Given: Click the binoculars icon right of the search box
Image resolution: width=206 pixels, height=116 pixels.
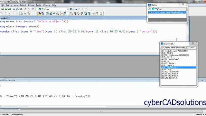Looking at the screenshot, I should coord(71,9).
